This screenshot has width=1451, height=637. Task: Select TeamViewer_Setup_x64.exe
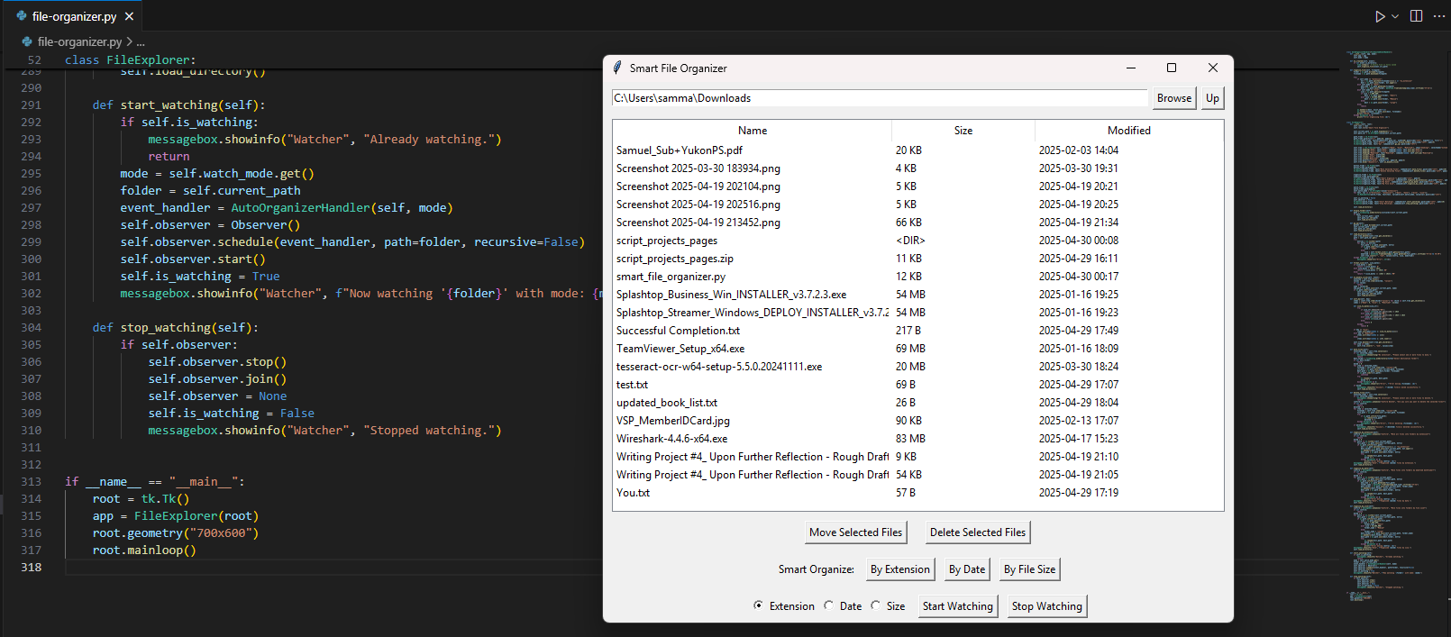tap(917, 349)
